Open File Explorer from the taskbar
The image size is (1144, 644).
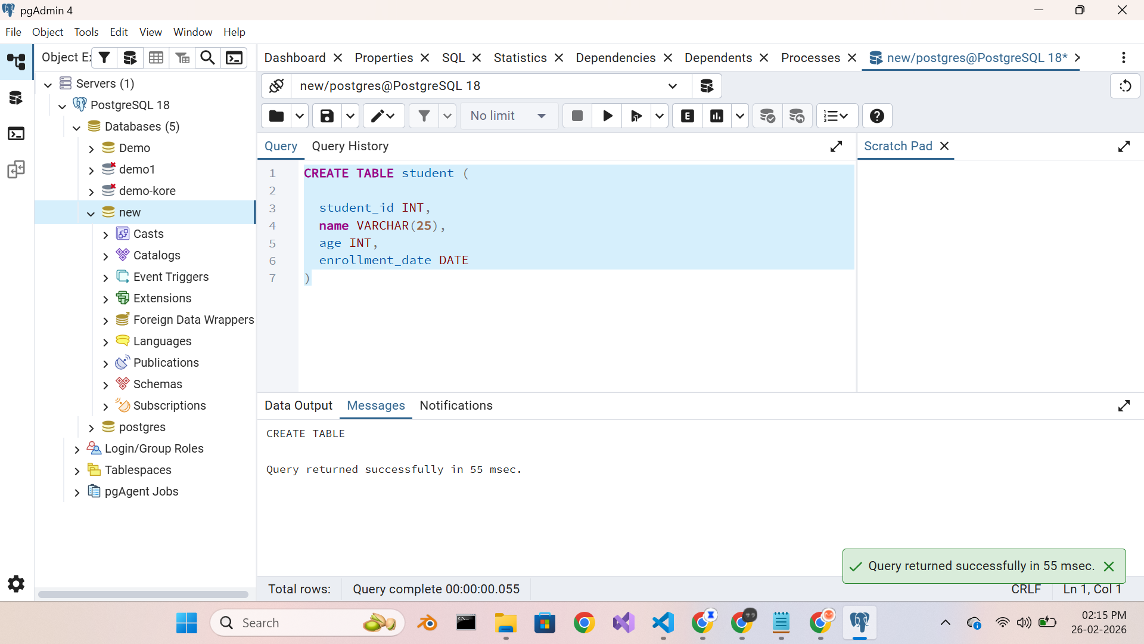[x=506, y=623]
